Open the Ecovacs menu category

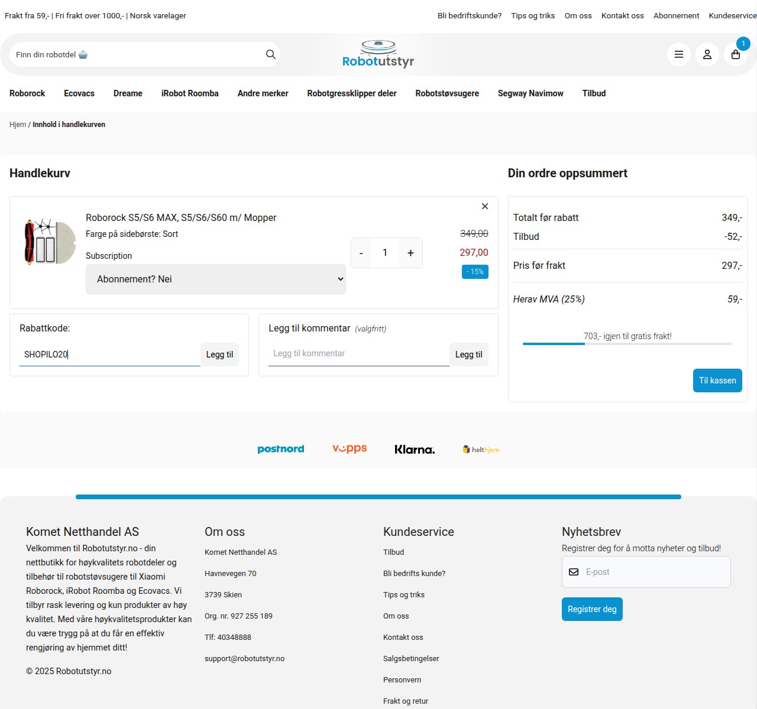coord(79,93)
